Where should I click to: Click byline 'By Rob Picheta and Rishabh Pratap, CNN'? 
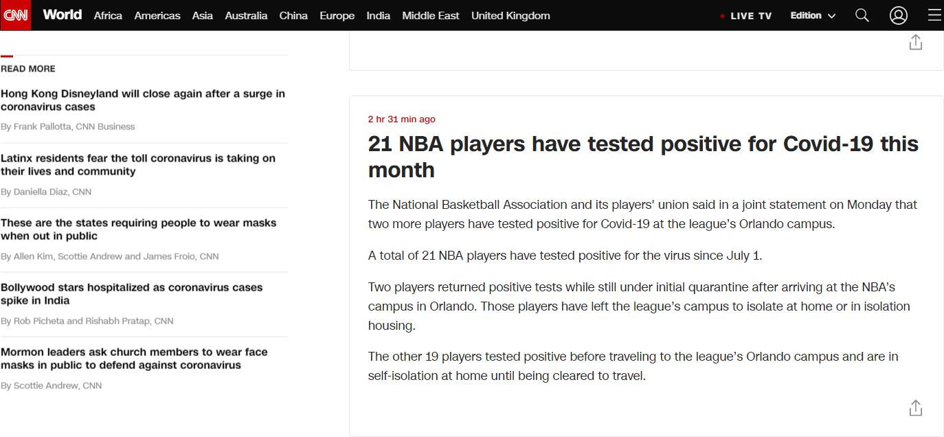click(87, 321)
